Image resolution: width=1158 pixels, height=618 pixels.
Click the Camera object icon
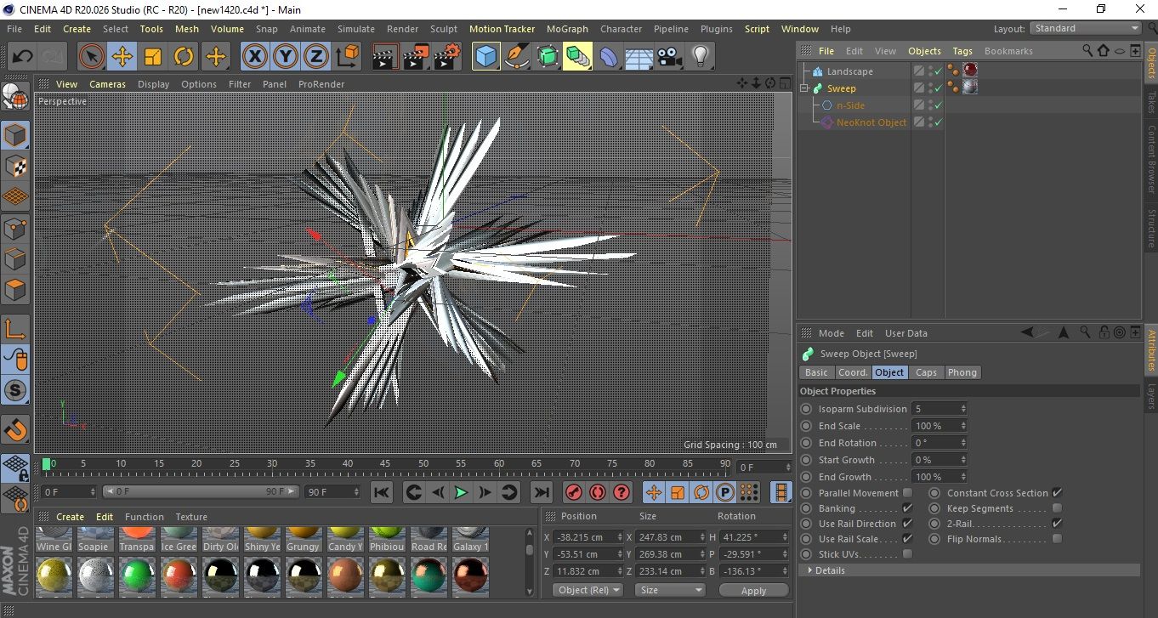coord(669,57)
